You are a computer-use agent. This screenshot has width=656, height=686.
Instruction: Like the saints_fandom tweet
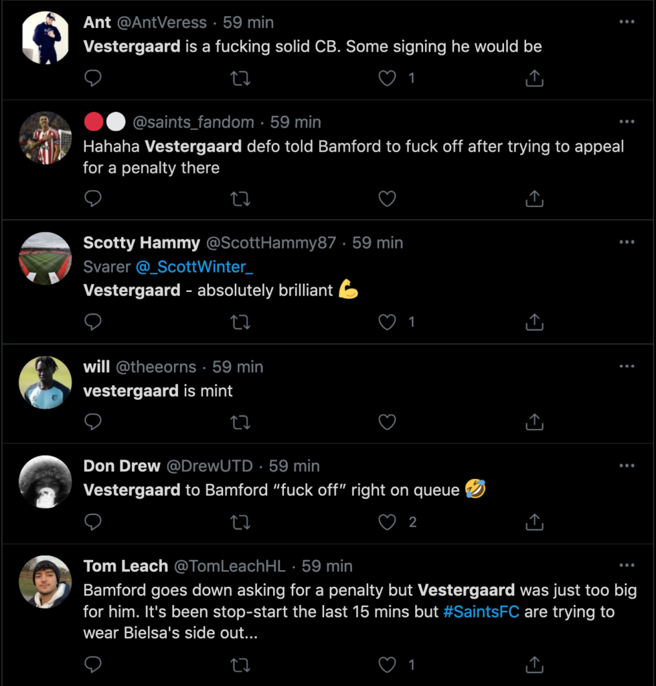click(x=387, y=198)
